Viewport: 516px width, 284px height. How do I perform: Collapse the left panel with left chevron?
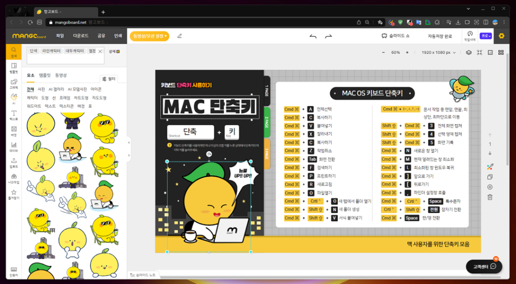point(129,143)
